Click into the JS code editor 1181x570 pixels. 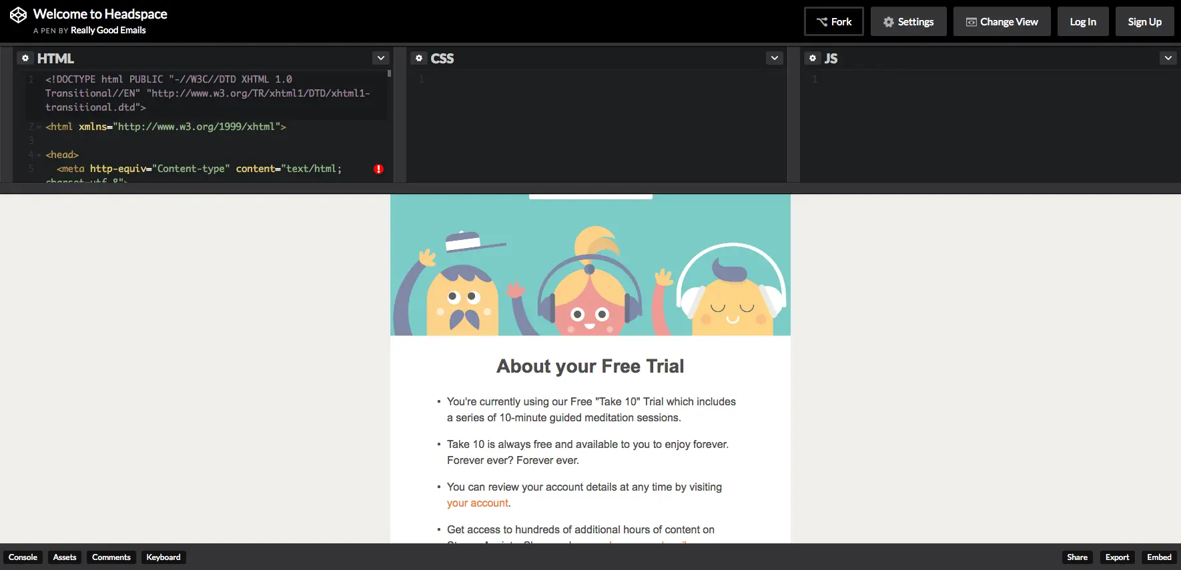pyautogui.click(x=990, y=125)
